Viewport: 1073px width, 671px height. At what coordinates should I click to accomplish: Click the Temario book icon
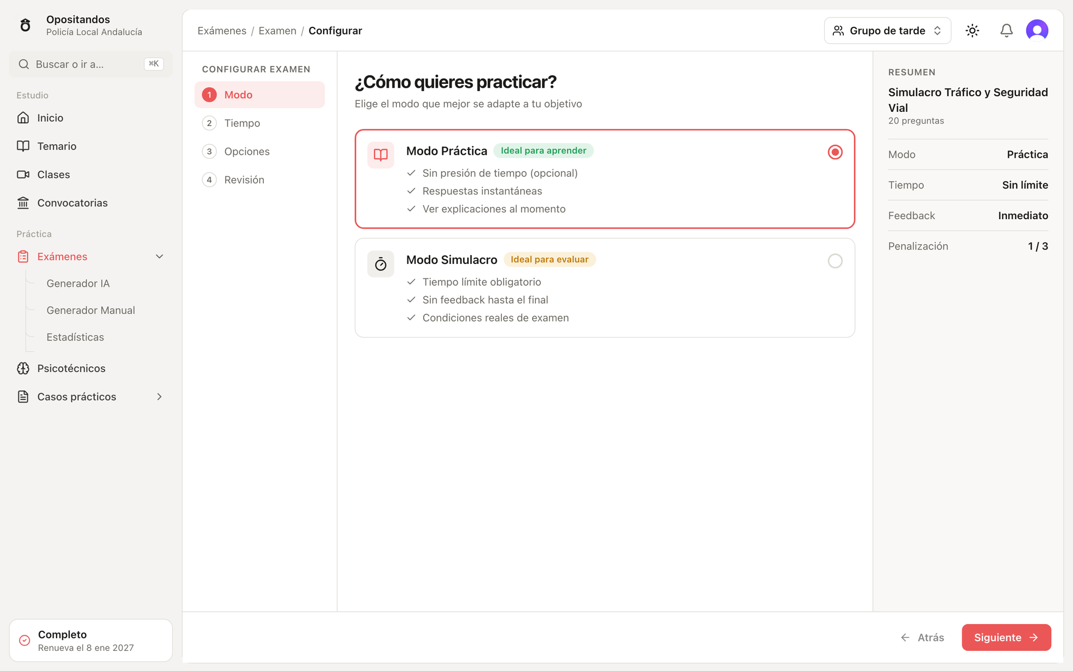click(23, 146)
